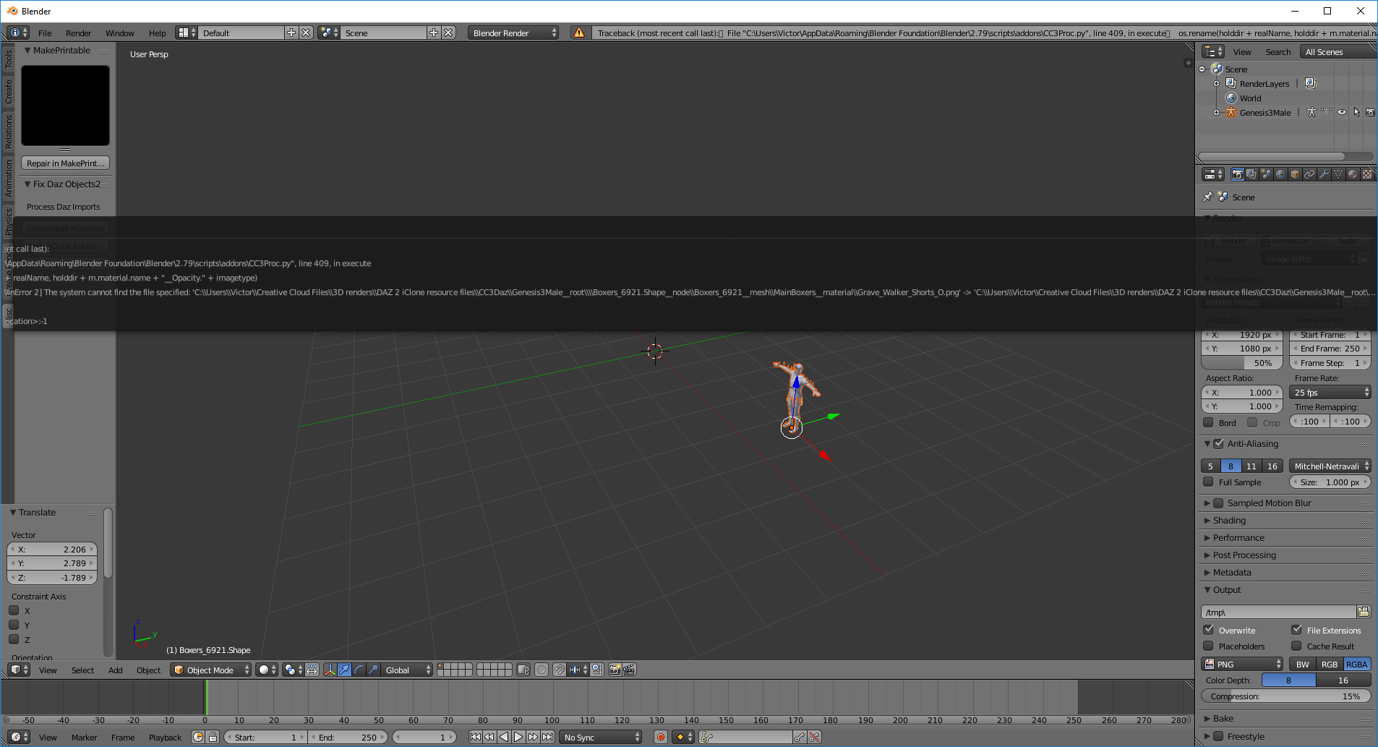
Task: Click the red auto-keyframe record button
Action: pos(660,737)
